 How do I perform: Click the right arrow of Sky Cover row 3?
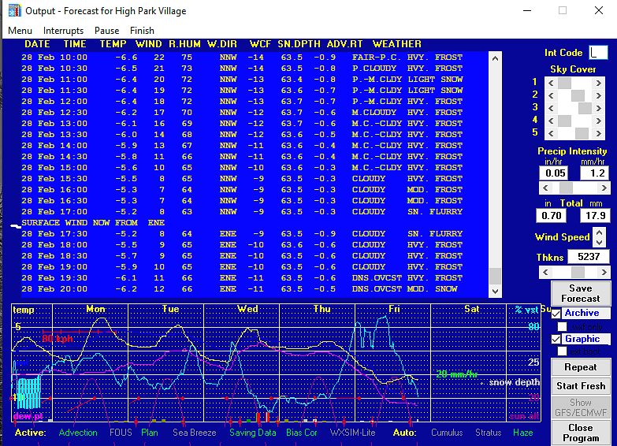599,108
